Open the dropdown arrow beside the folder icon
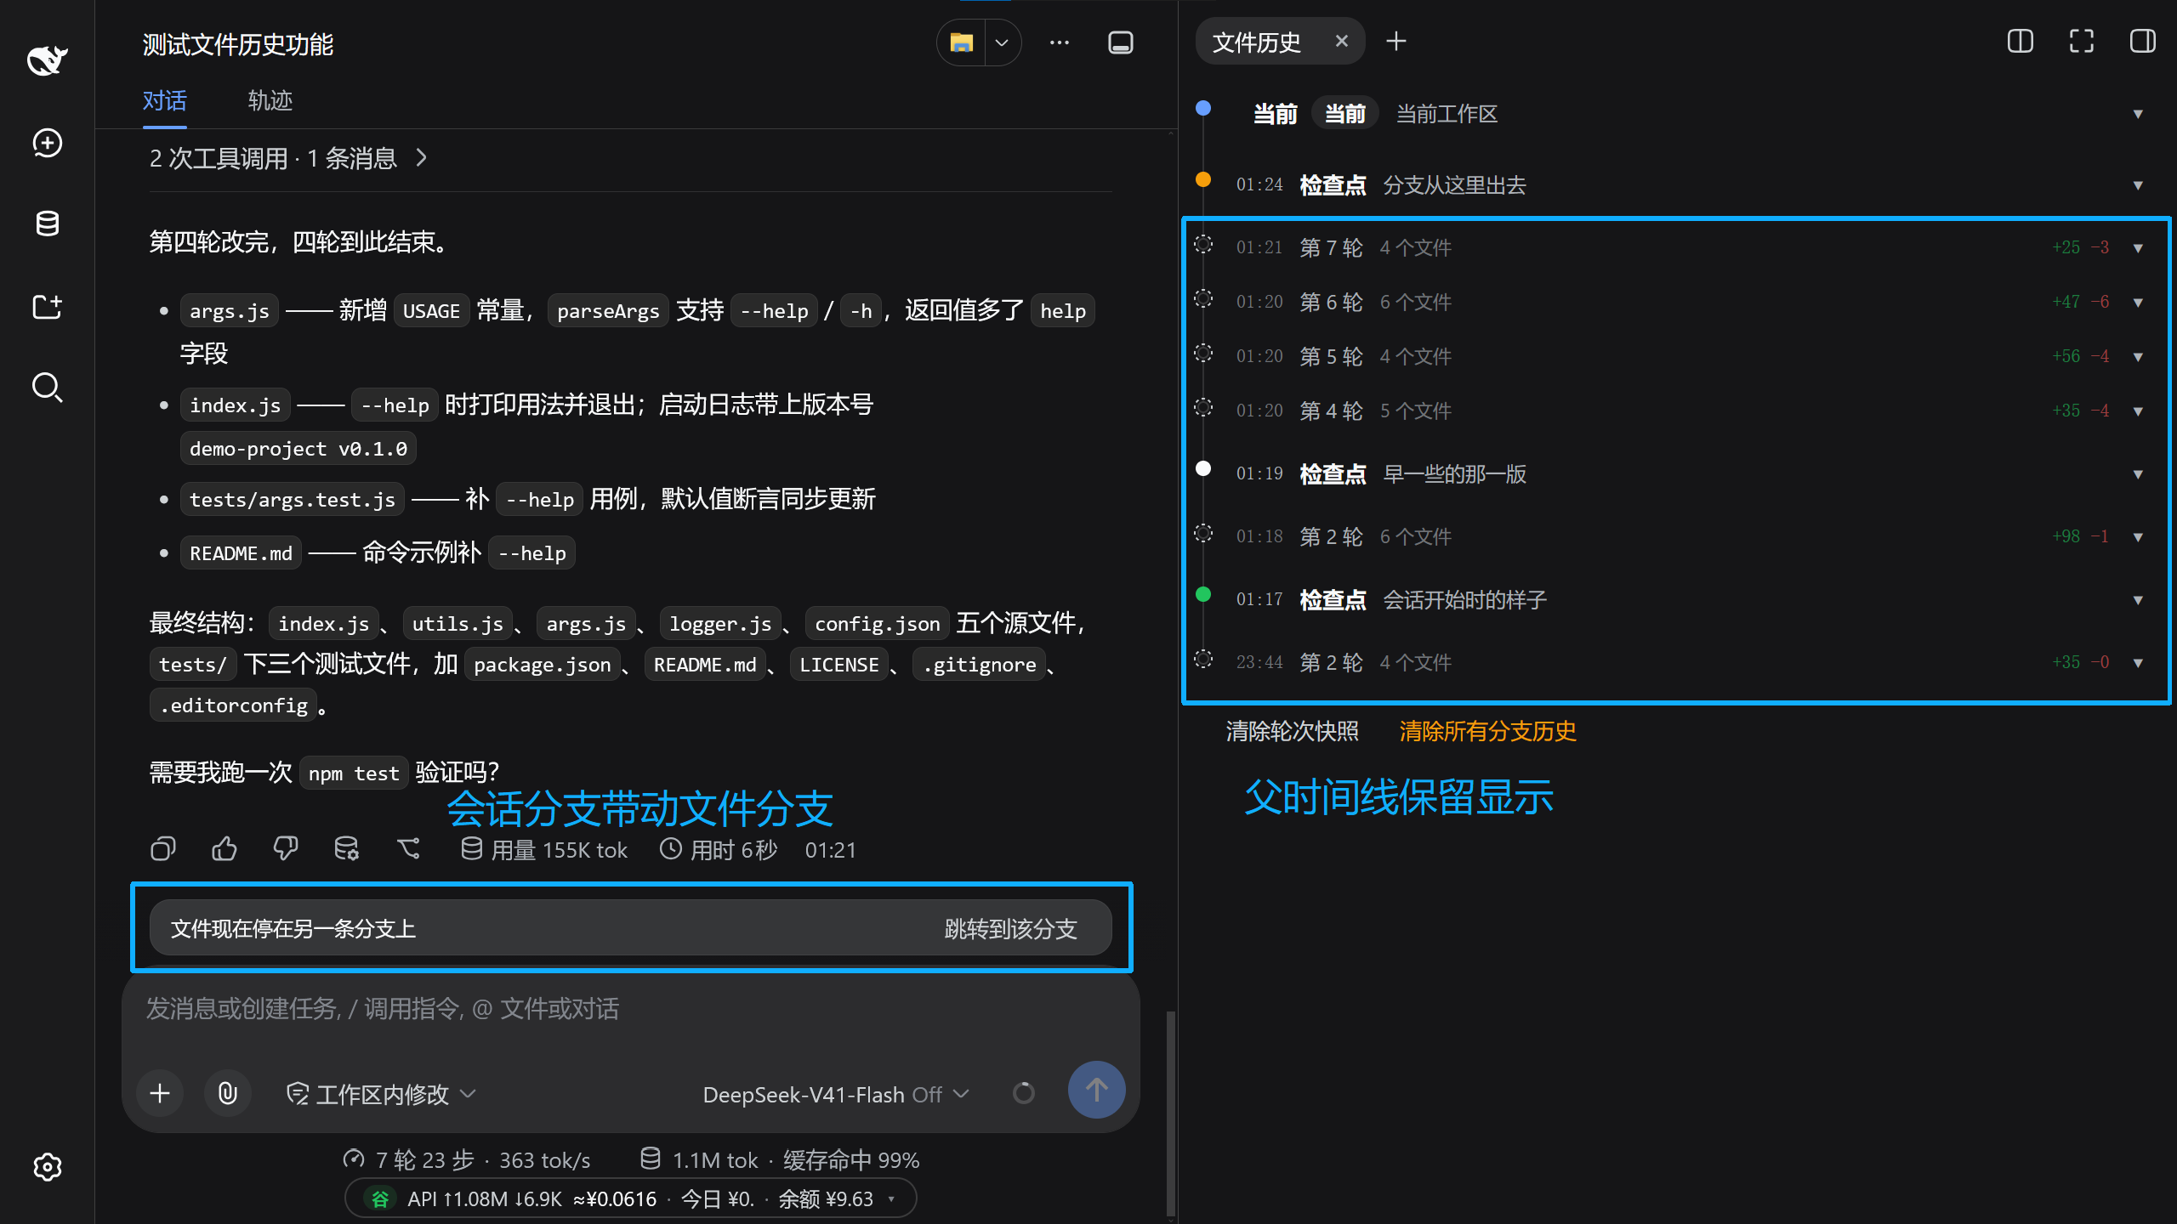 [1002, 42]
